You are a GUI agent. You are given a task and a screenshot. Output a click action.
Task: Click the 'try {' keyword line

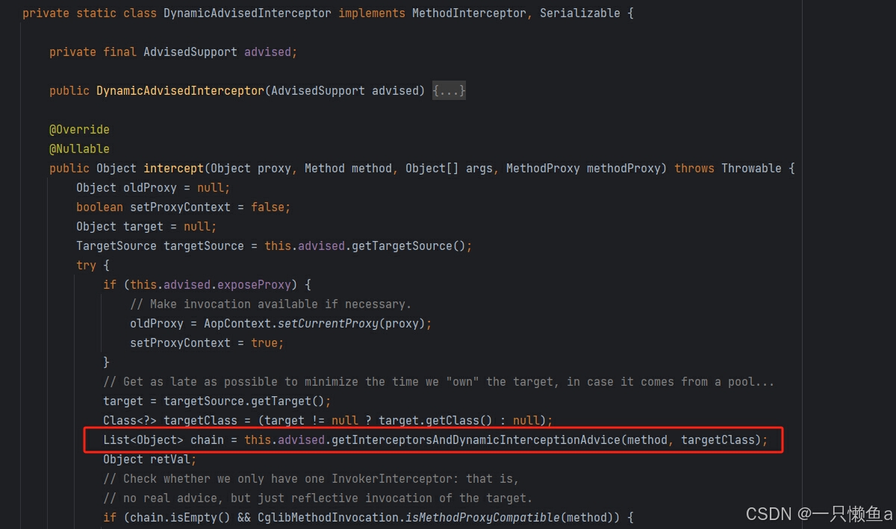pyautogui.click(x=93, y=266)
